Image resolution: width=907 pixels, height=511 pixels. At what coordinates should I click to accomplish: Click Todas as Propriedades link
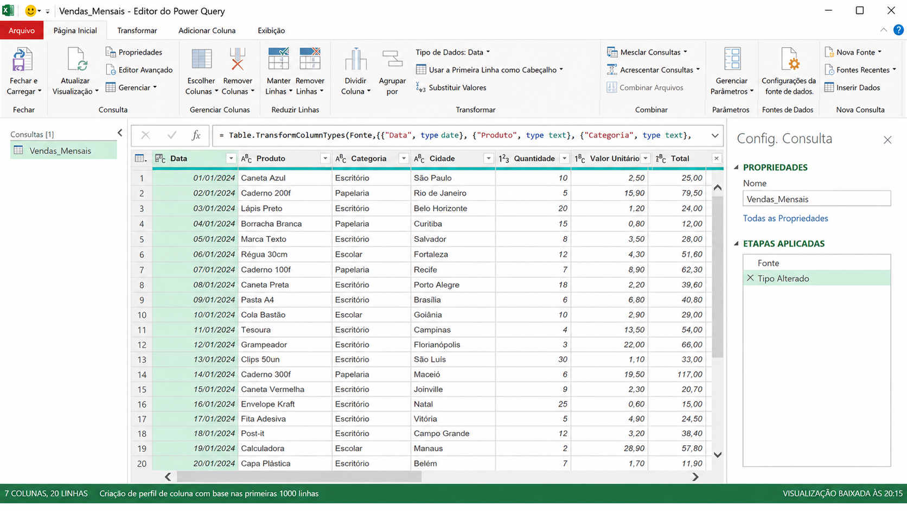click(785, 218)
